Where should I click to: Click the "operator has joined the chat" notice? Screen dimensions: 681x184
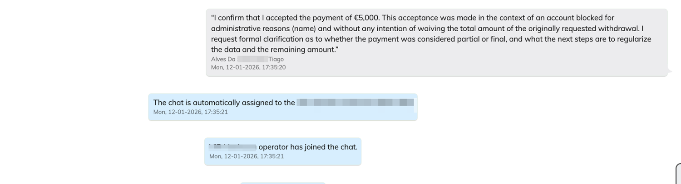pos(308,147)
